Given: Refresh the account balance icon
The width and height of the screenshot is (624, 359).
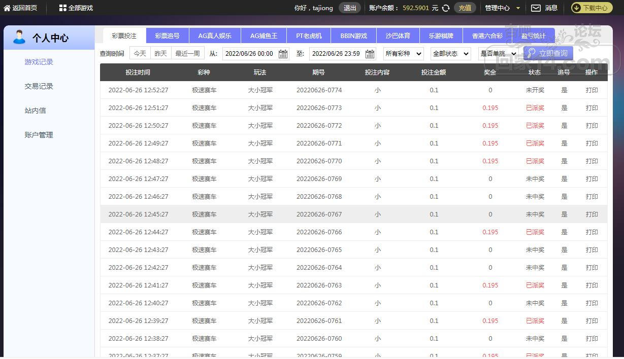Looking at the screenshot, I should pyautogui.click(x=446, y=8).
